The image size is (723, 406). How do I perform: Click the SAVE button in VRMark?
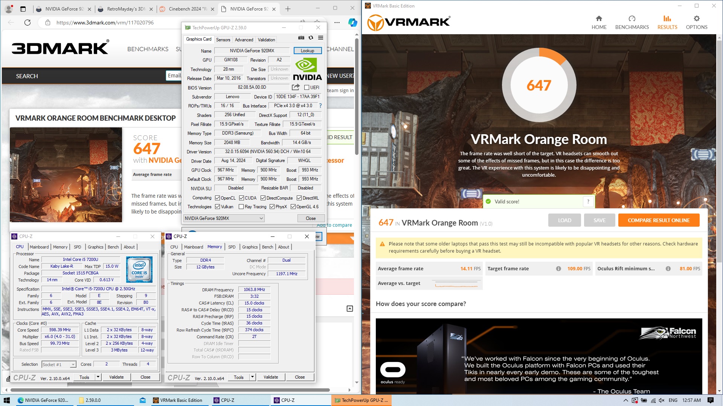(599, 220)
